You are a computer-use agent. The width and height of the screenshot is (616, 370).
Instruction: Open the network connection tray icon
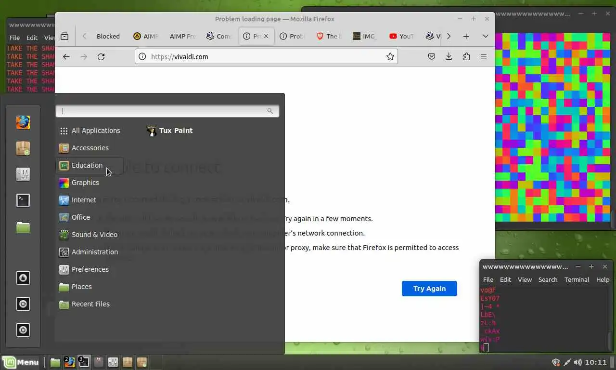pos(567,362)
